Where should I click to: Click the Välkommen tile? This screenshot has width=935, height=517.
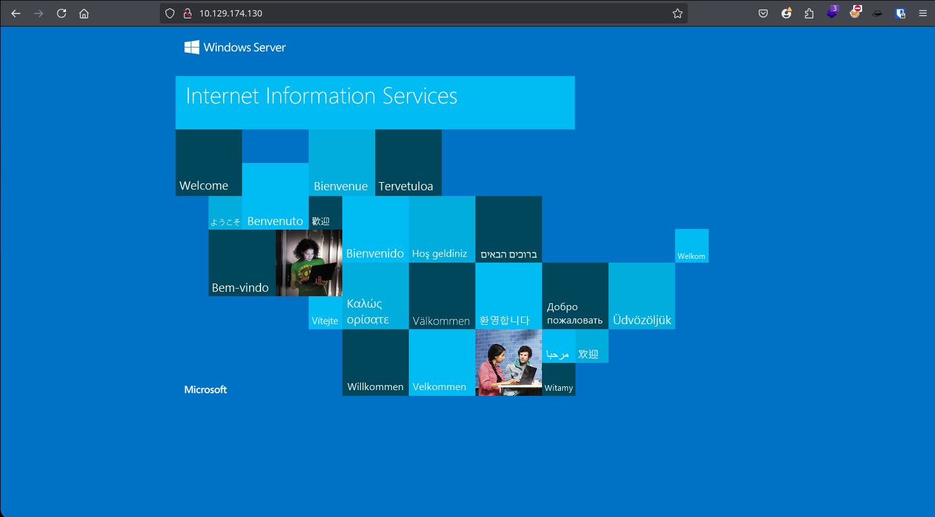pyautogui.click(x=442, y=296)
